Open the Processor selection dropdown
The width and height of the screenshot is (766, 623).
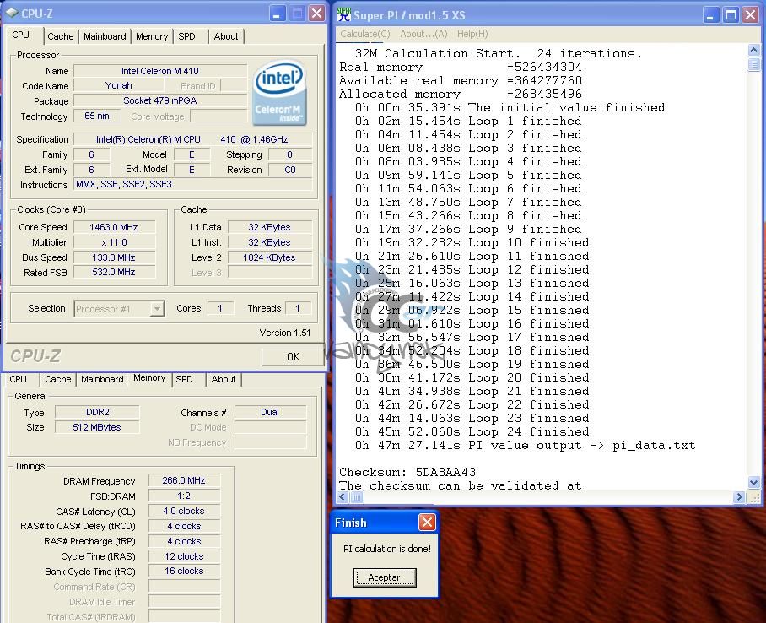point(157,309)
